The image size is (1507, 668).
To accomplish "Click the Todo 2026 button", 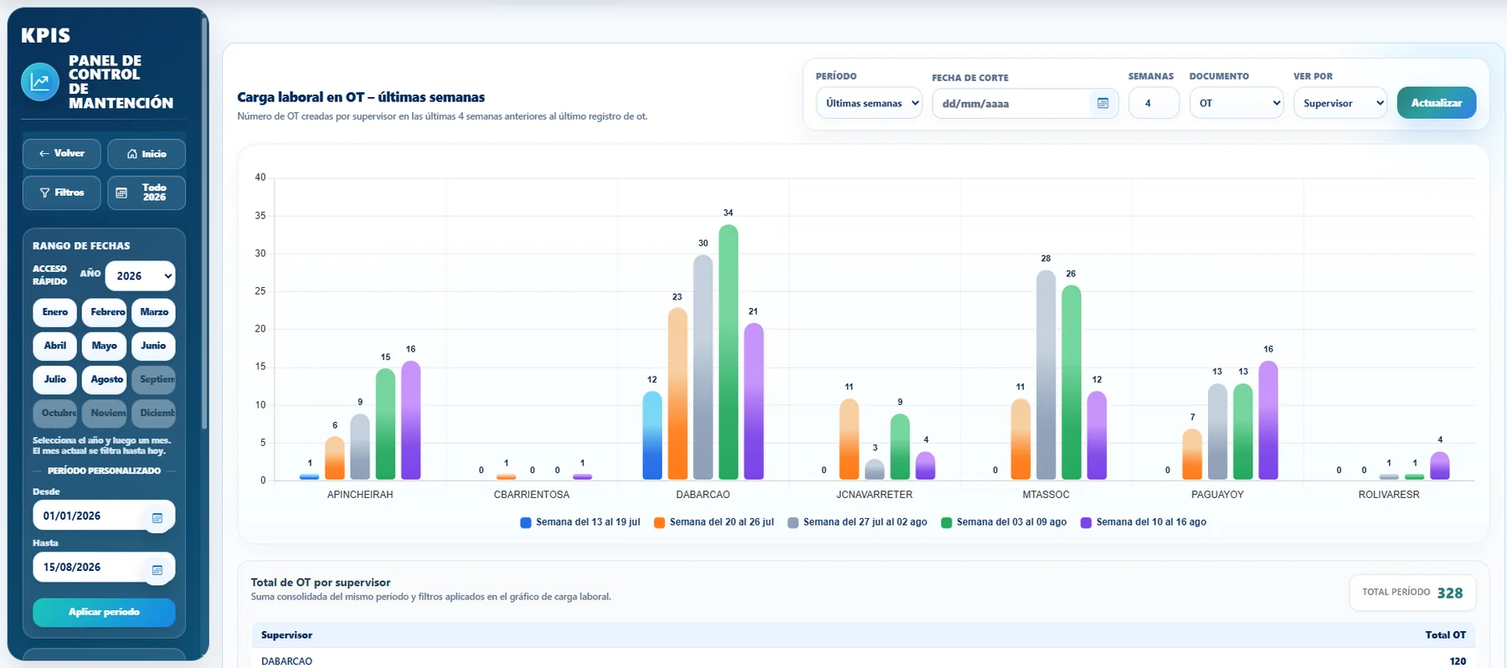I will (147, 193).
